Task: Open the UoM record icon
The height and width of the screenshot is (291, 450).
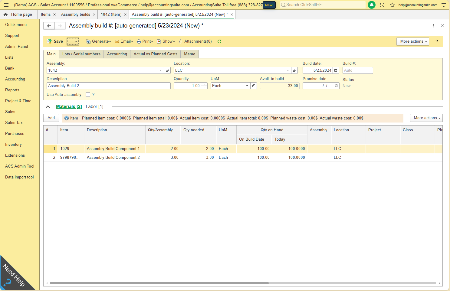Action: point(254,86)
